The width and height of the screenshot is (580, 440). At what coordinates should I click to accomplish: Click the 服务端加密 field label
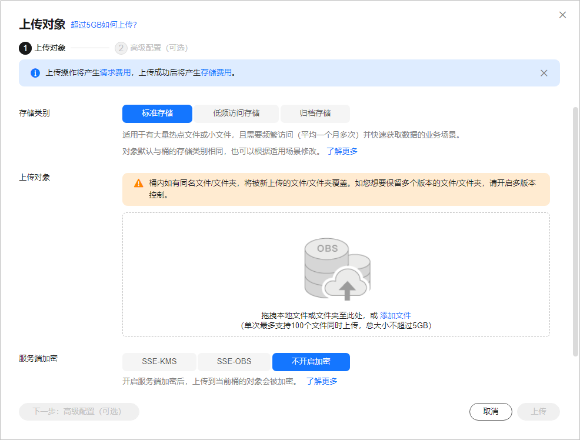pyautogui.click(x=38, y=358)
